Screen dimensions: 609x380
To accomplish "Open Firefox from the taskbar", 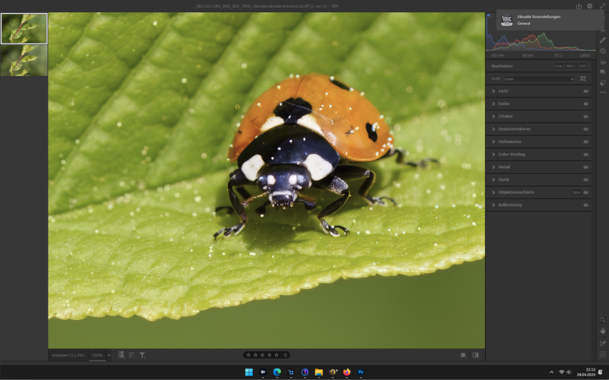I will (347, 372).
